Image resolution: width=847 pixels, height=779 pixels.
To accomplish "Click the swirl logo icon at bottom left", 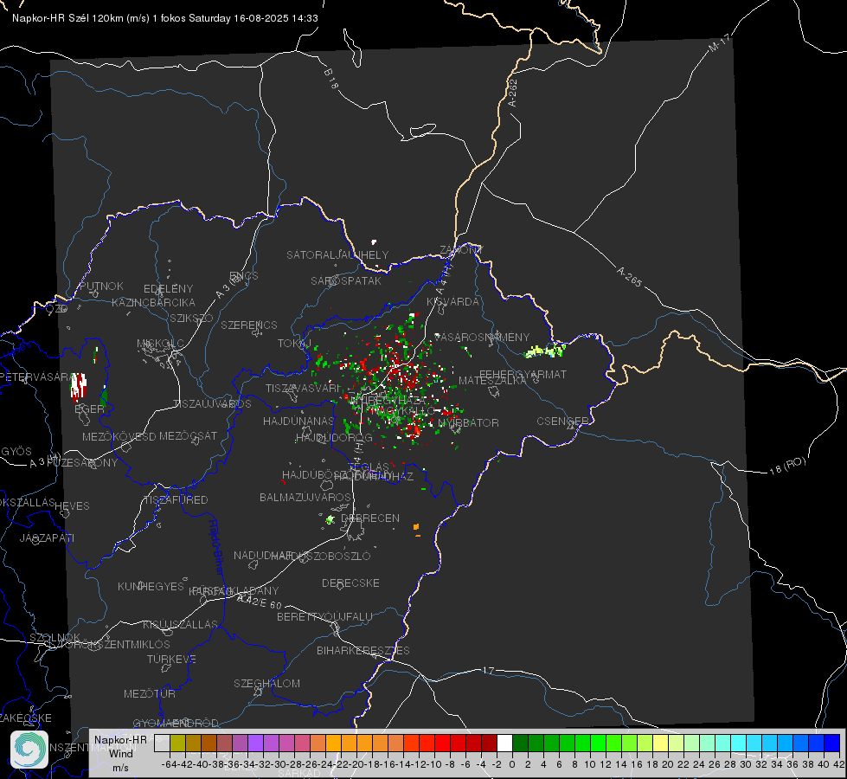I will (x=29, y=750).
